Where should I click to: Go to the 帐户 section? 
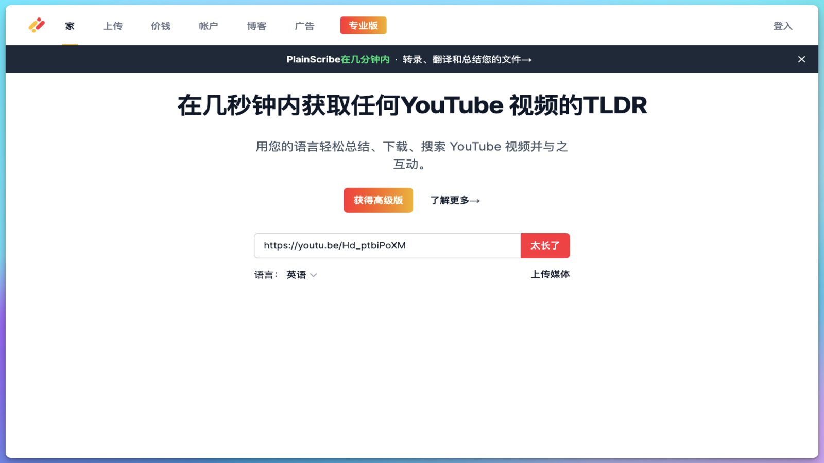click(208, 26)
